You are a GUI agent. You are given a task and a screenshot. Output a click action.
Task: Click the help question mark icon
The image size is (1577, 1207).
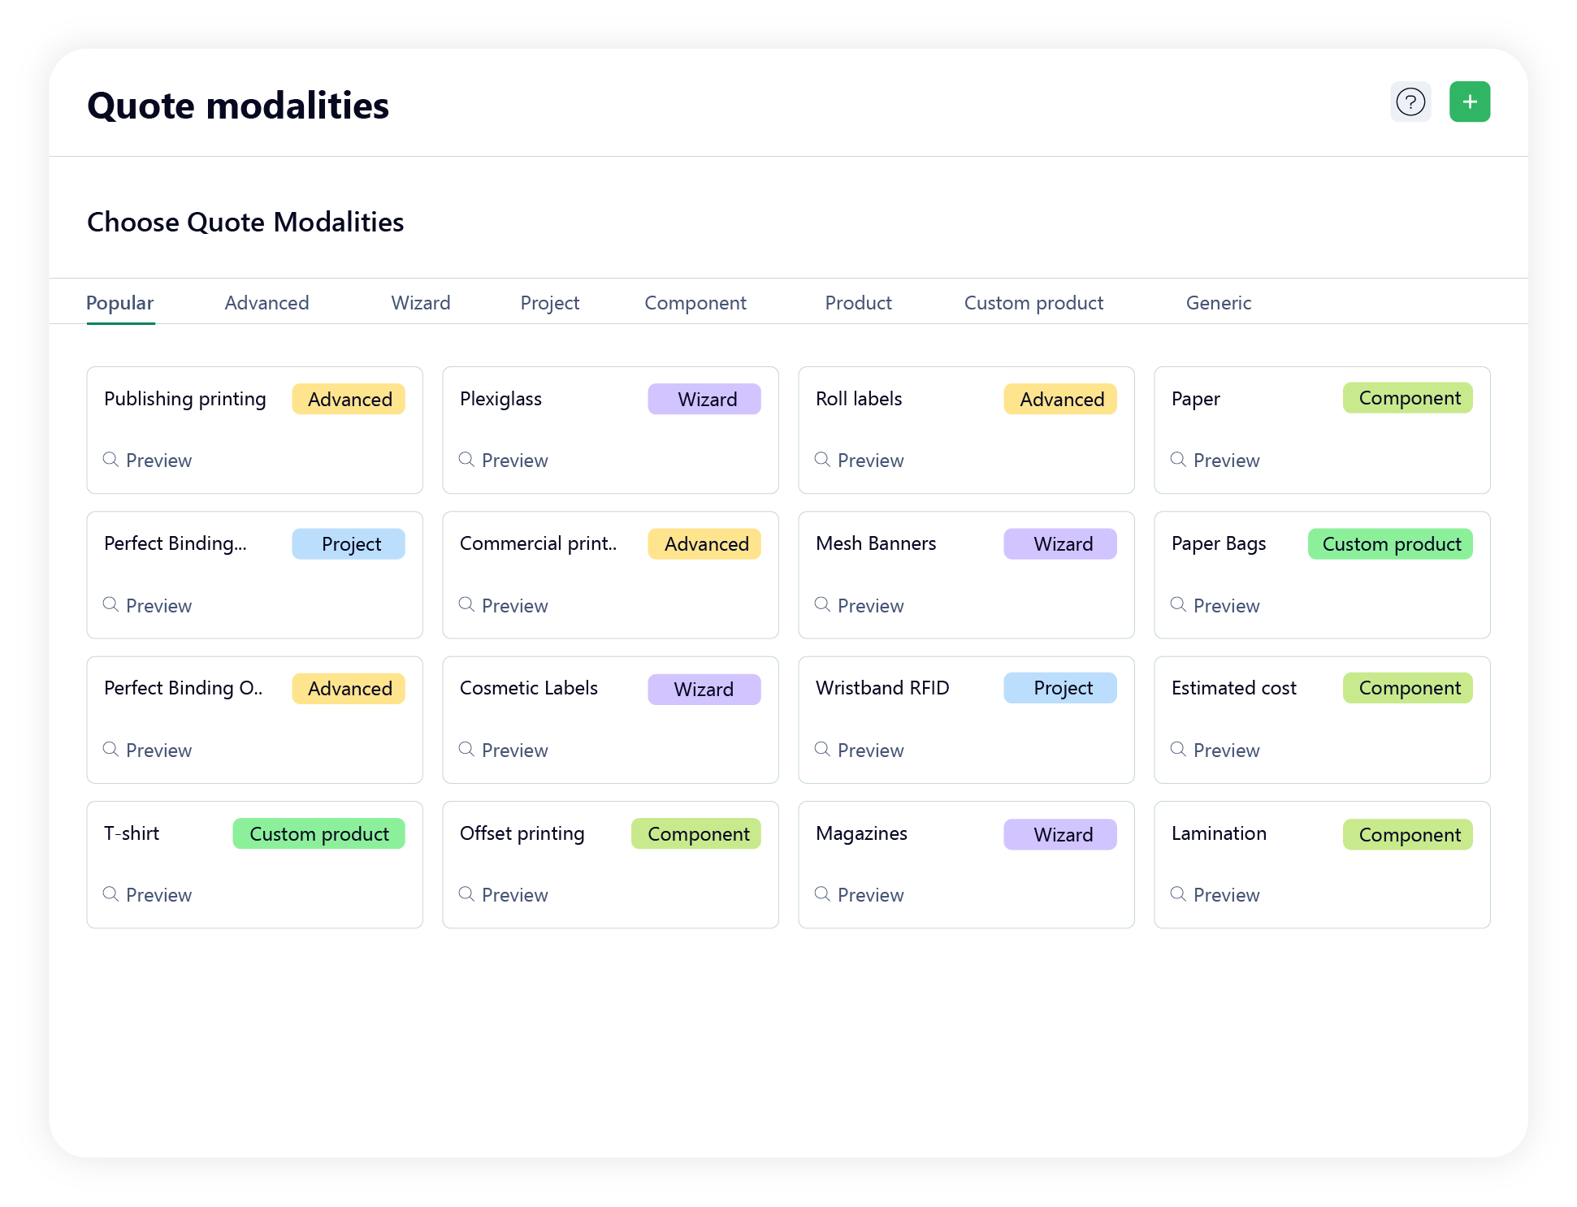coord(1410,102)
